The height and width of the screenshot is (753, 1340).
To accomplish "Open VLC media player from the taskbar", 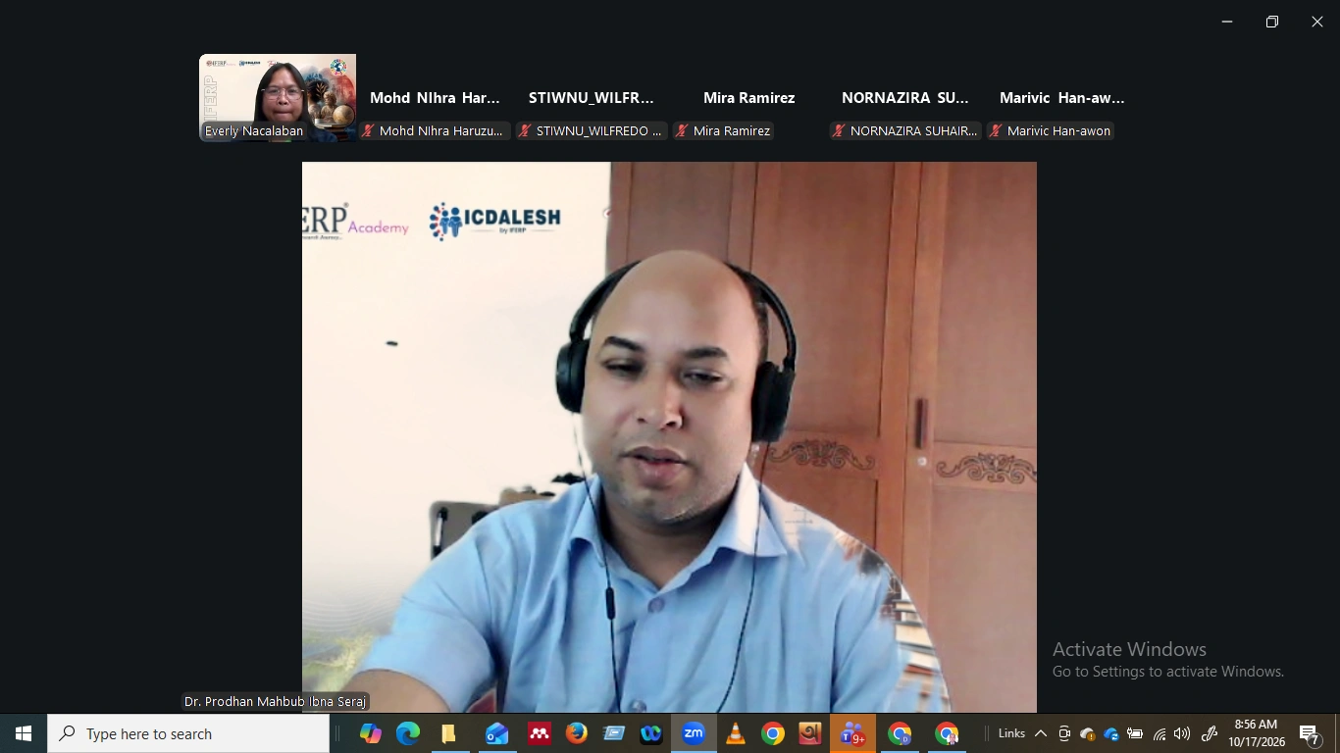I will click(735, 733).
